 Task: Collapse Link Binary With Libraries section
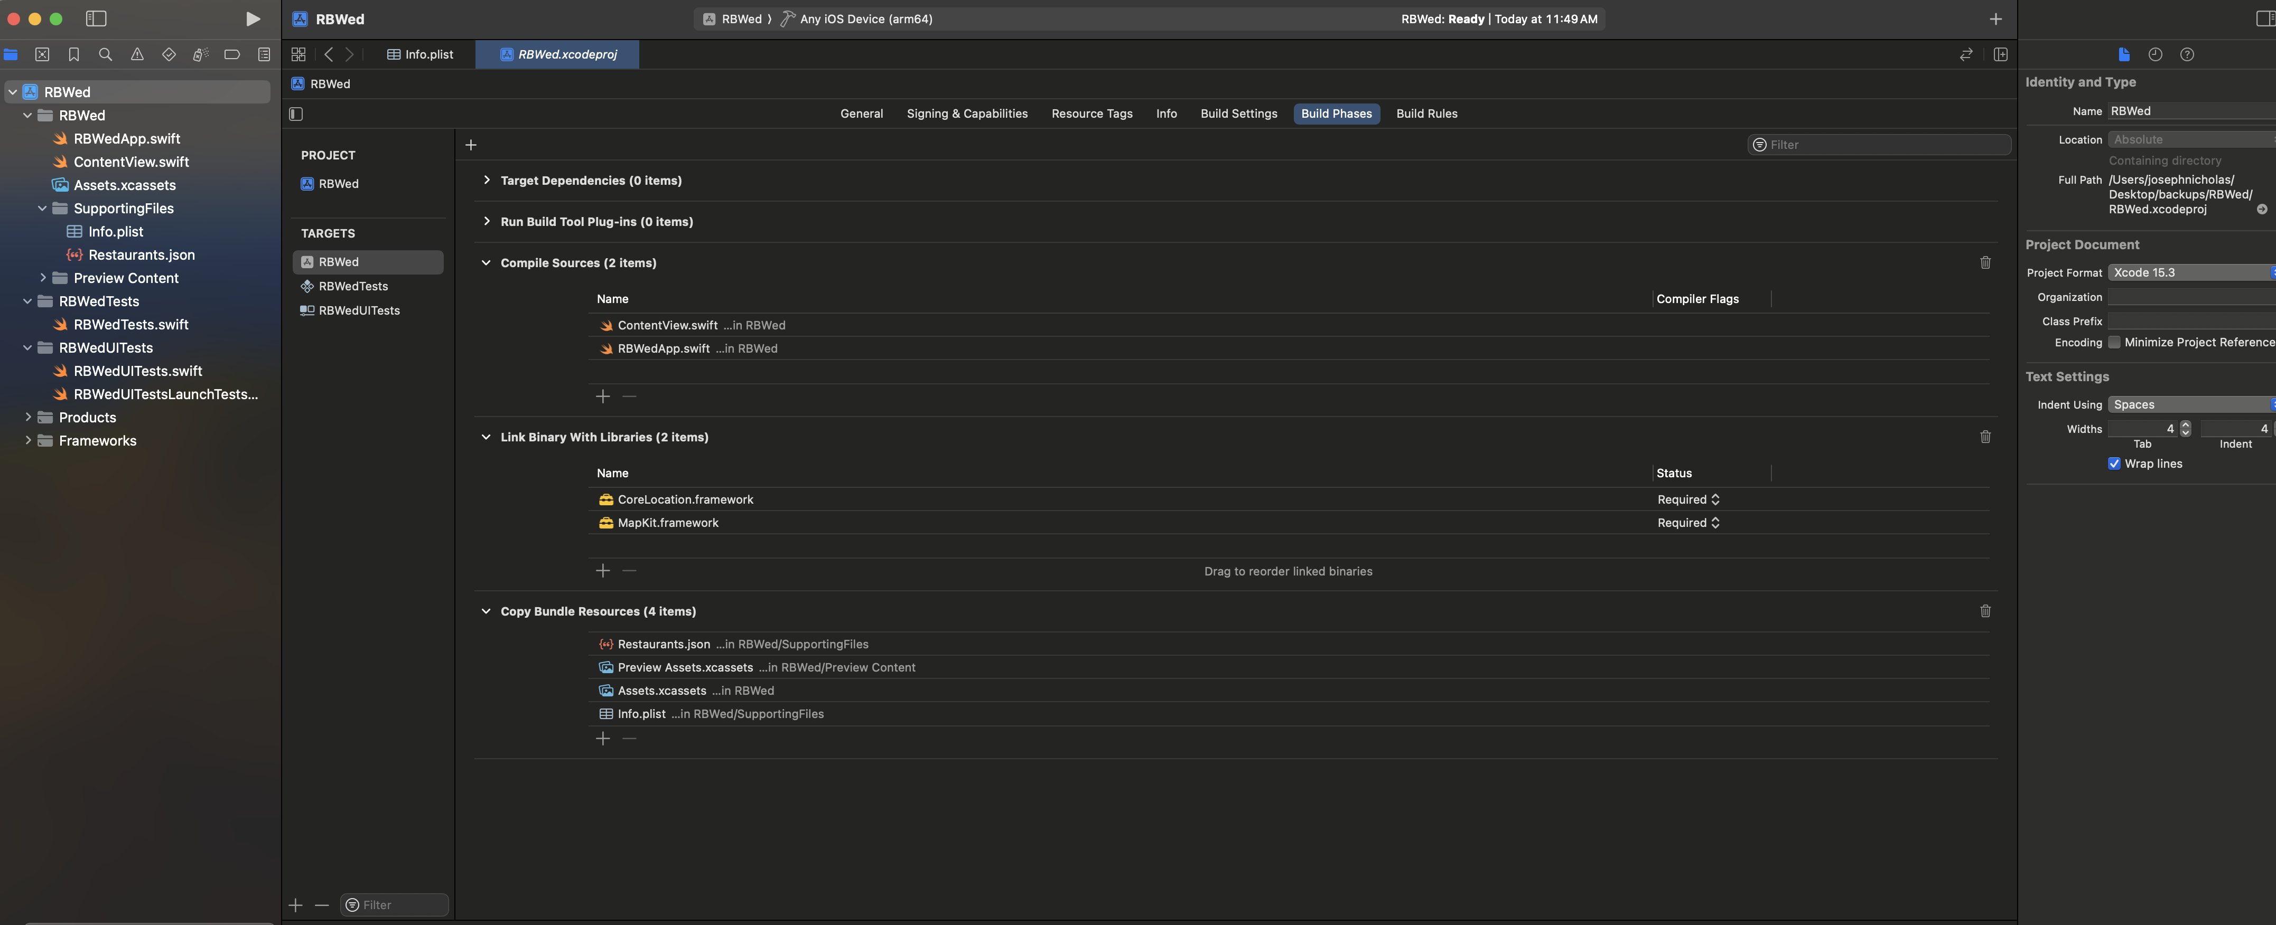point(486,437)
